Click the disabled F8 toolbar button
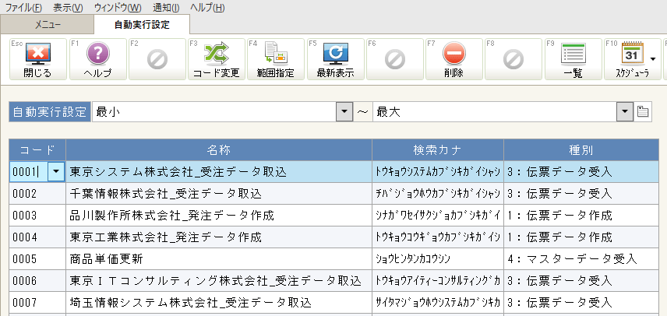 (513, 59)
